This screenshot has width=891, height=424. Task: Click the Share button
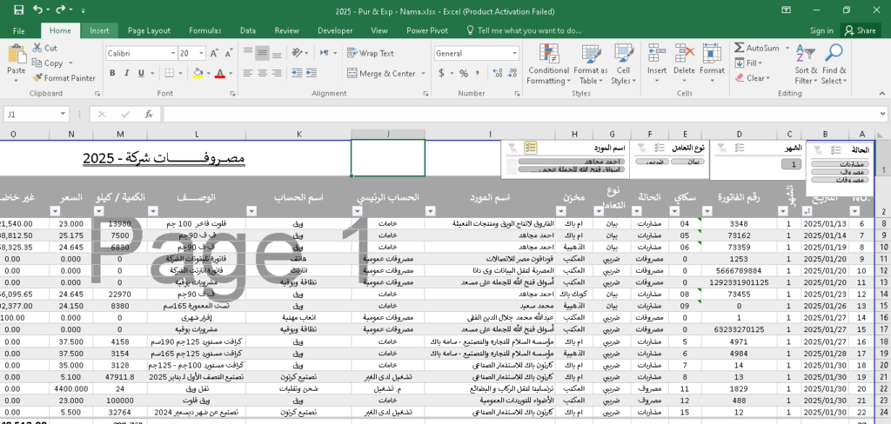click(x=861, y=30)
